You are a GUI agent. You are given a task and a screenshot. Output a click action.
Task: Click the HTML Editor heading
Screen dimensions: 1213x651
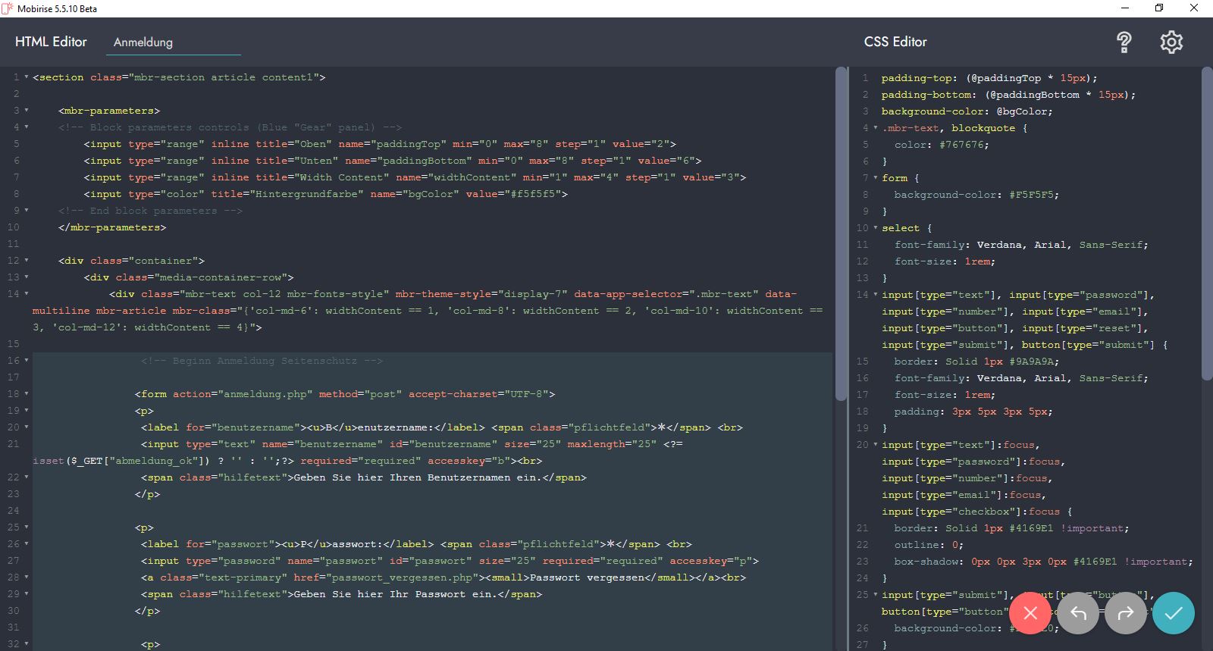(51, 42)
